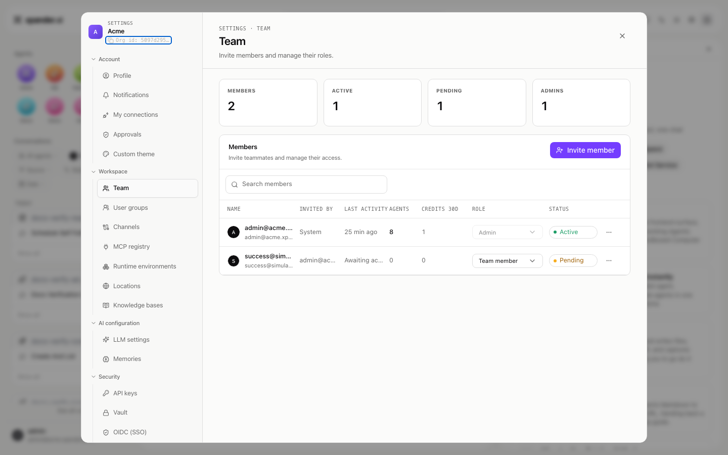Screen dimensions: 728x455
Task: Open Locations settings
Action: [x=148, y=286]
